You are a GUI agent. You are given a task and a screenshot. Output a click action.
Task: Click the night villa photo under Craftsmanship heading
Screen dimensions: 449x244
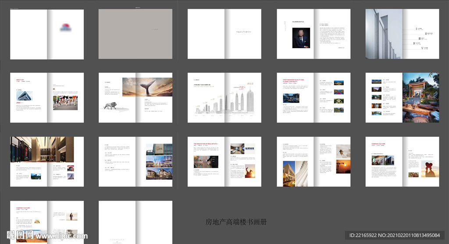291,98
